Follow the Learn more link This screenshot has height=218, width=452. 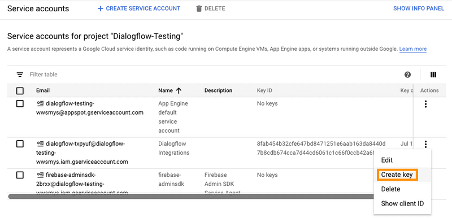[x=413, y=49]
